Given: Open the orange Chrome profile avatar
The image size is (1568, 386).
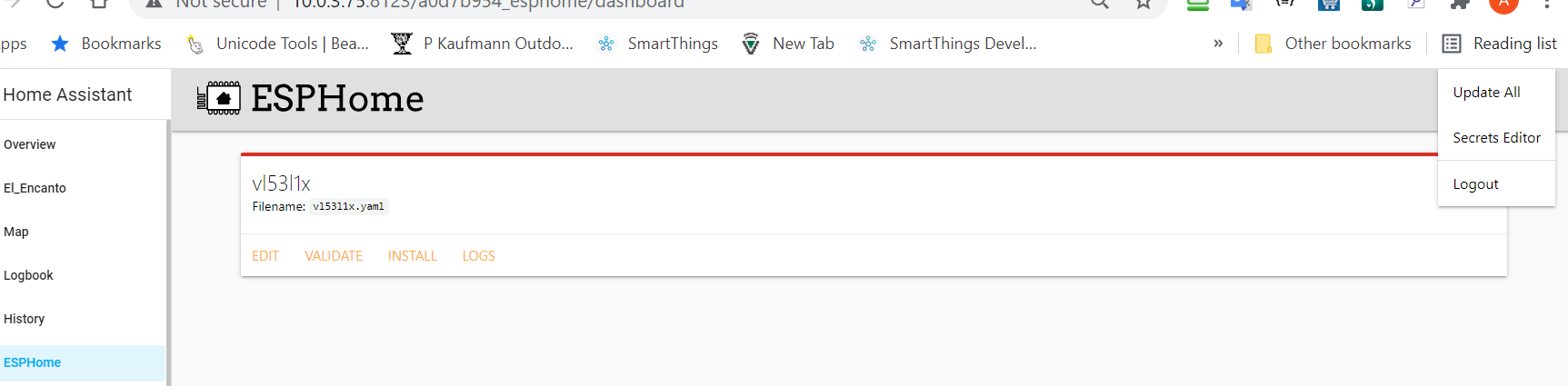Looking at the screenshot, I should [x=1503, y=5].
